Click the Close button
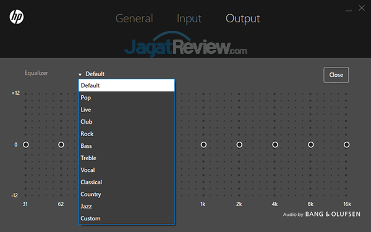This screenshot has height=232, width=371. coord(336,75)
